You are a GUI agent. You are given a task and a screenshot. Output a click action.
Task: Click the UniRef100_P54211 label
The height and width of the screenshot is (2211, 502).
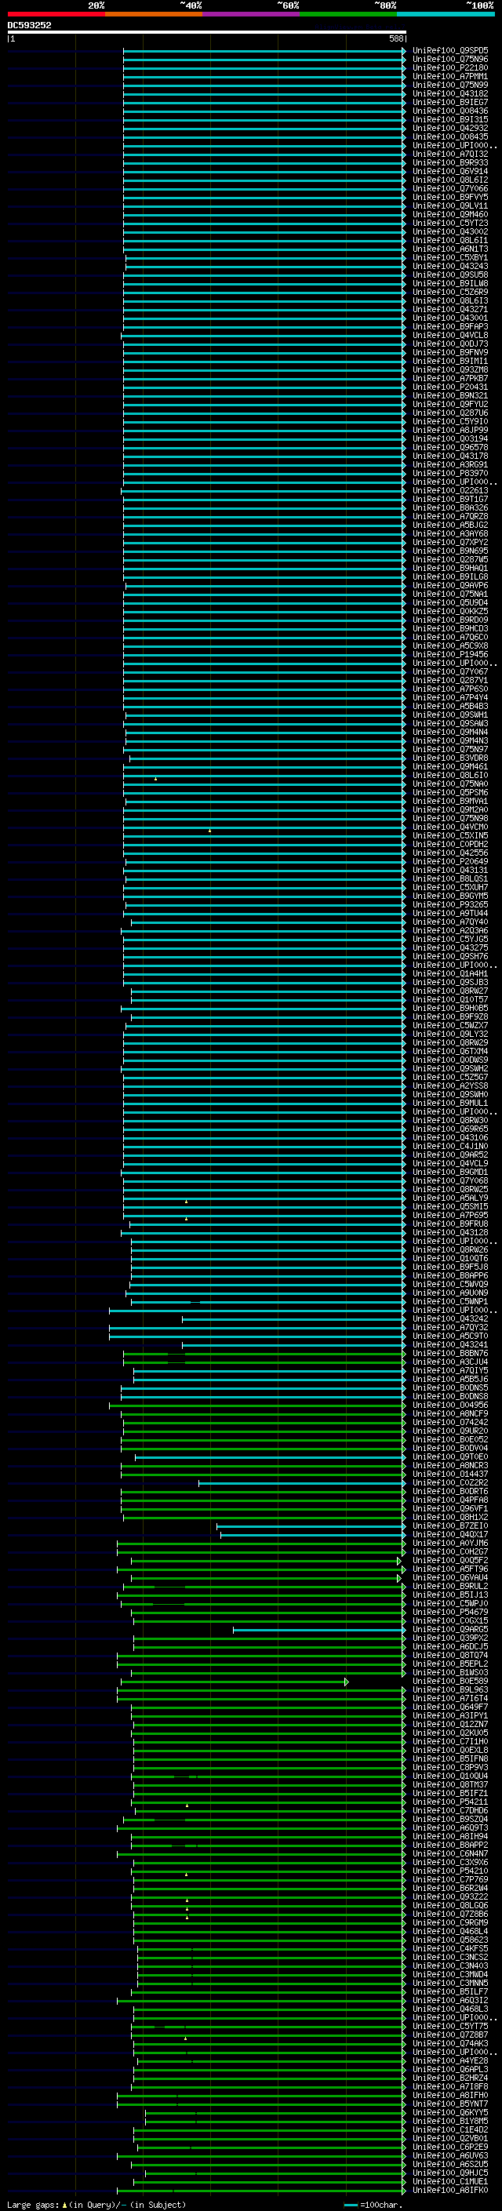[450, 1802]
